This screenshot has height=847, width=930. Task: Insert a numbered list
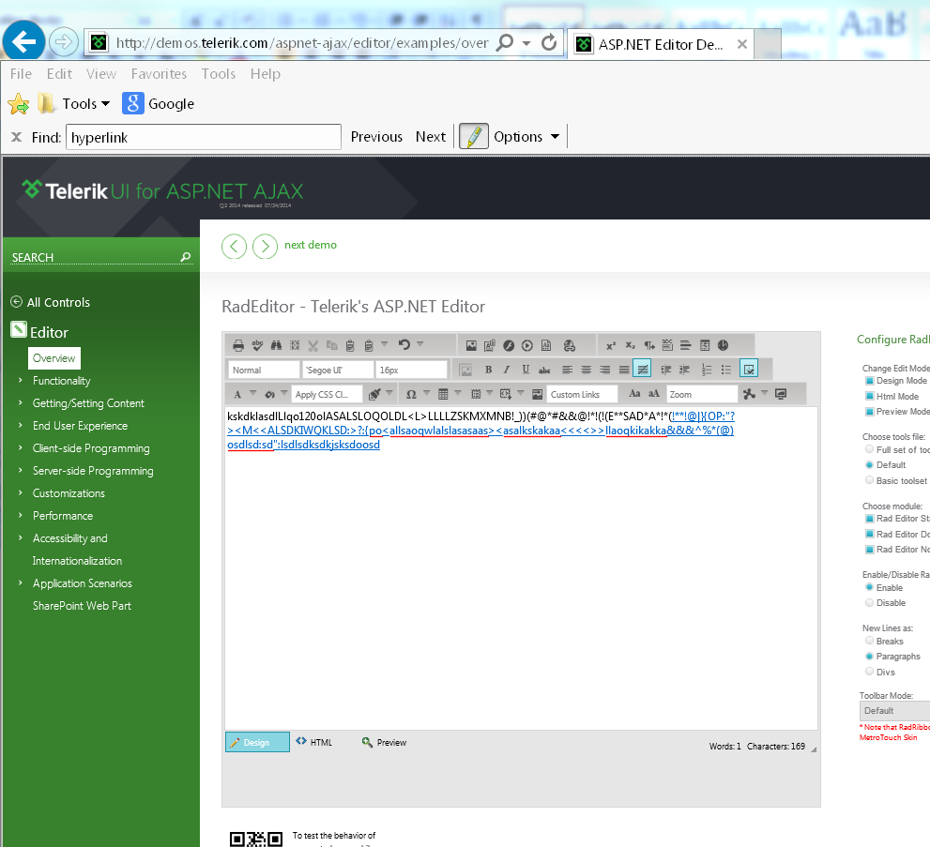(x=707, y=370)
